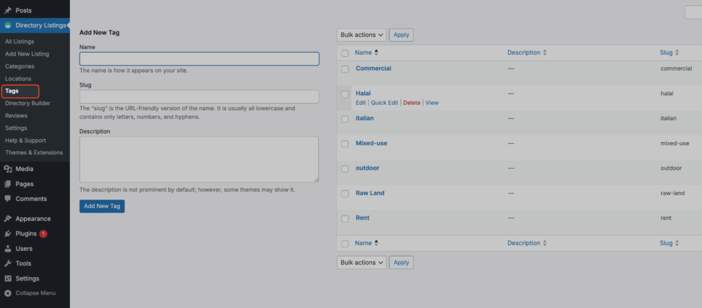
Task: Open the top Bulk actions dropdown
Action: coord(361,34)
